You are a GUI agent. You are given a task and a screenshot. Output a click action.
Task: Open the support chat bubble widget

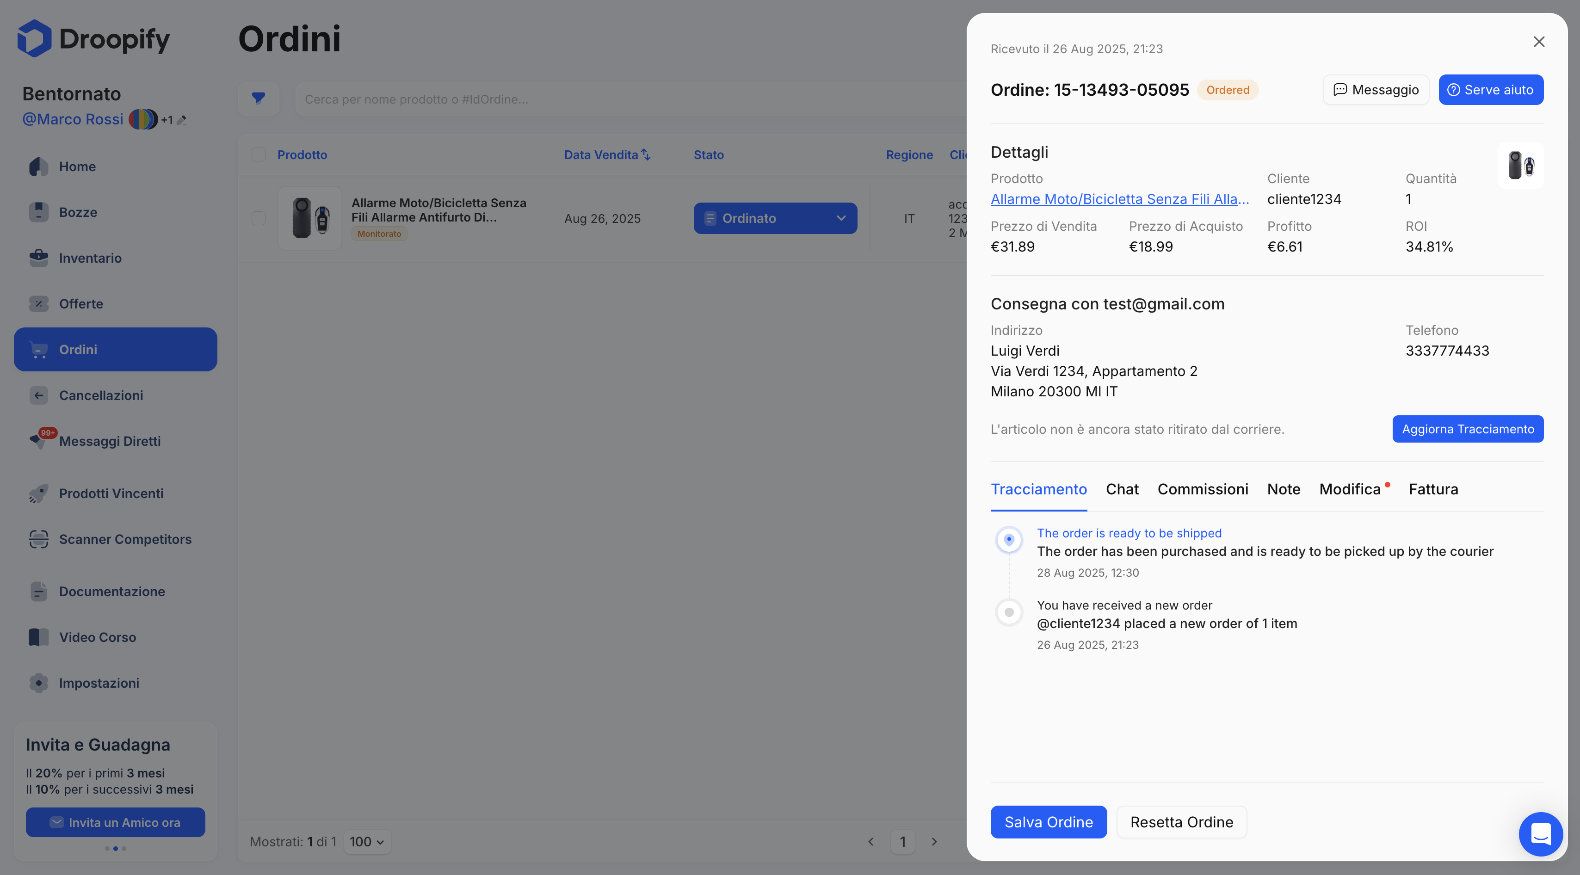coord(1540,834)
